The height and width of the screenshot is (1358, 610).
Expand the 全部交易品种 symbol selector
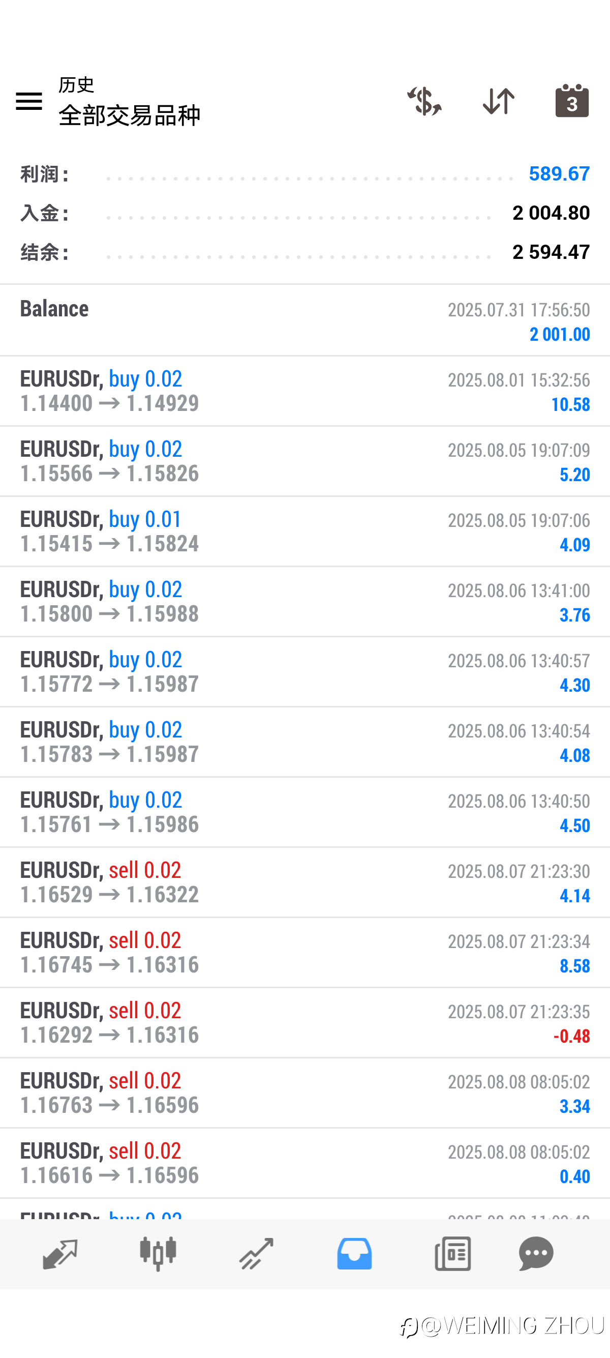(129, 115)
